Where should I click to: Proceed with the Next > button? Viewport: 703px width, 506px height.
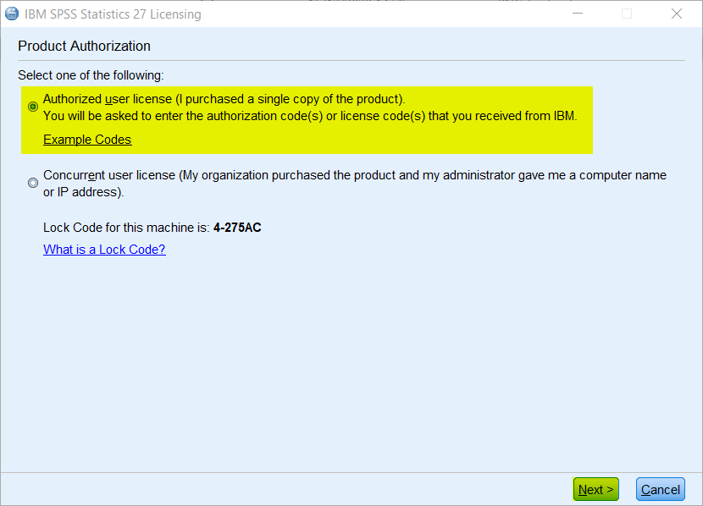pos(595,489)
